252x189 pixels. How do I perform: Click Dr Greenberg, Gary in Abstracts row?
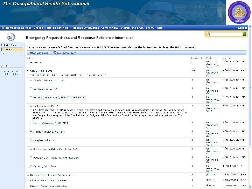coord(213,64)
